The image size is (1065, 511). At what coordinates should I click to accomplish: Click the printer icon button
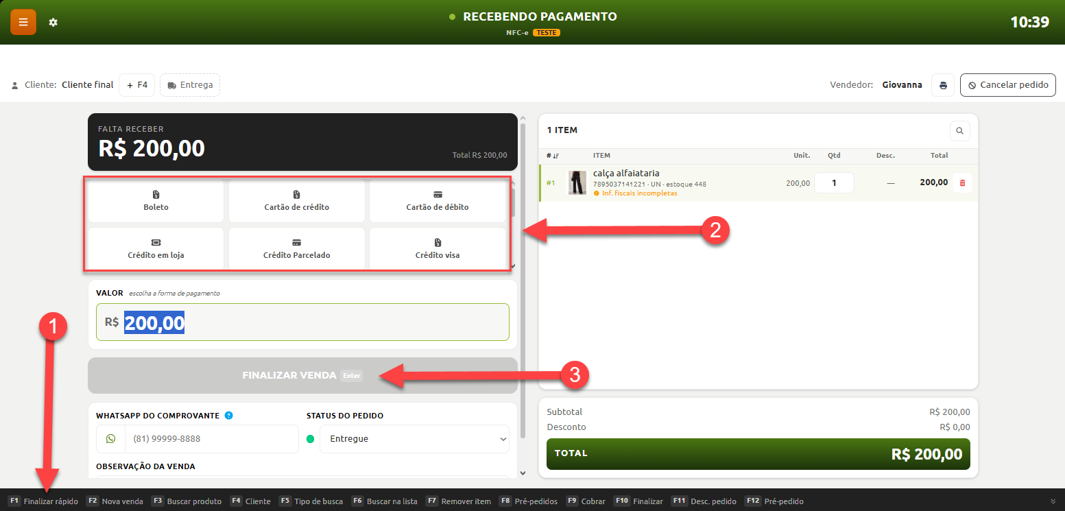(x=943, y=85)
